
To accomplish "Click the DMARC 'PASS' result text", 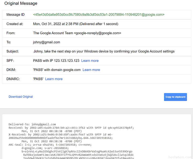I will (38, 79).
